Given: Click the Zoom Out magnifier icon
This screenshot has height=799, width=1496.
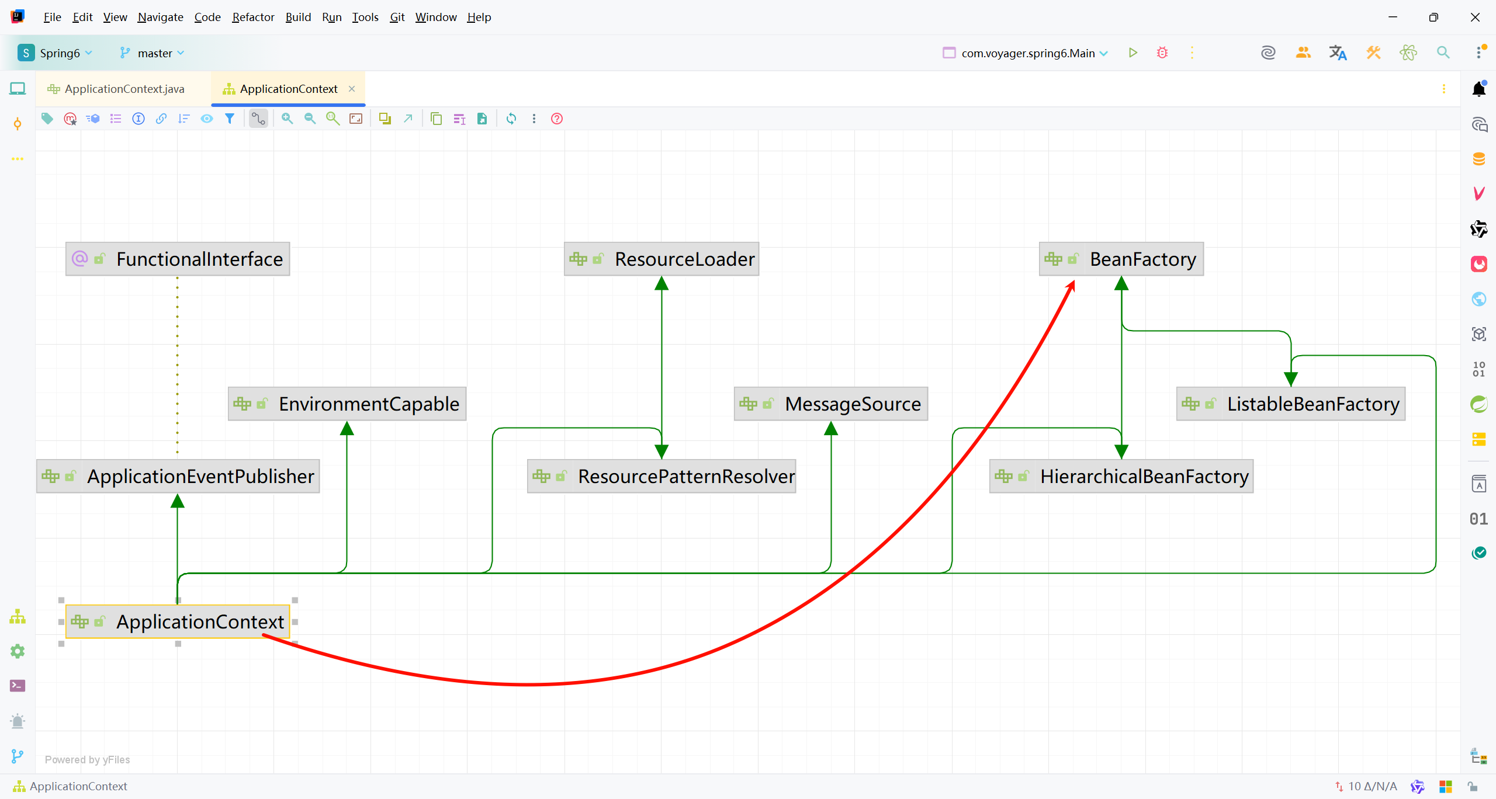Looking at the screenshot, I should (310, 119).
